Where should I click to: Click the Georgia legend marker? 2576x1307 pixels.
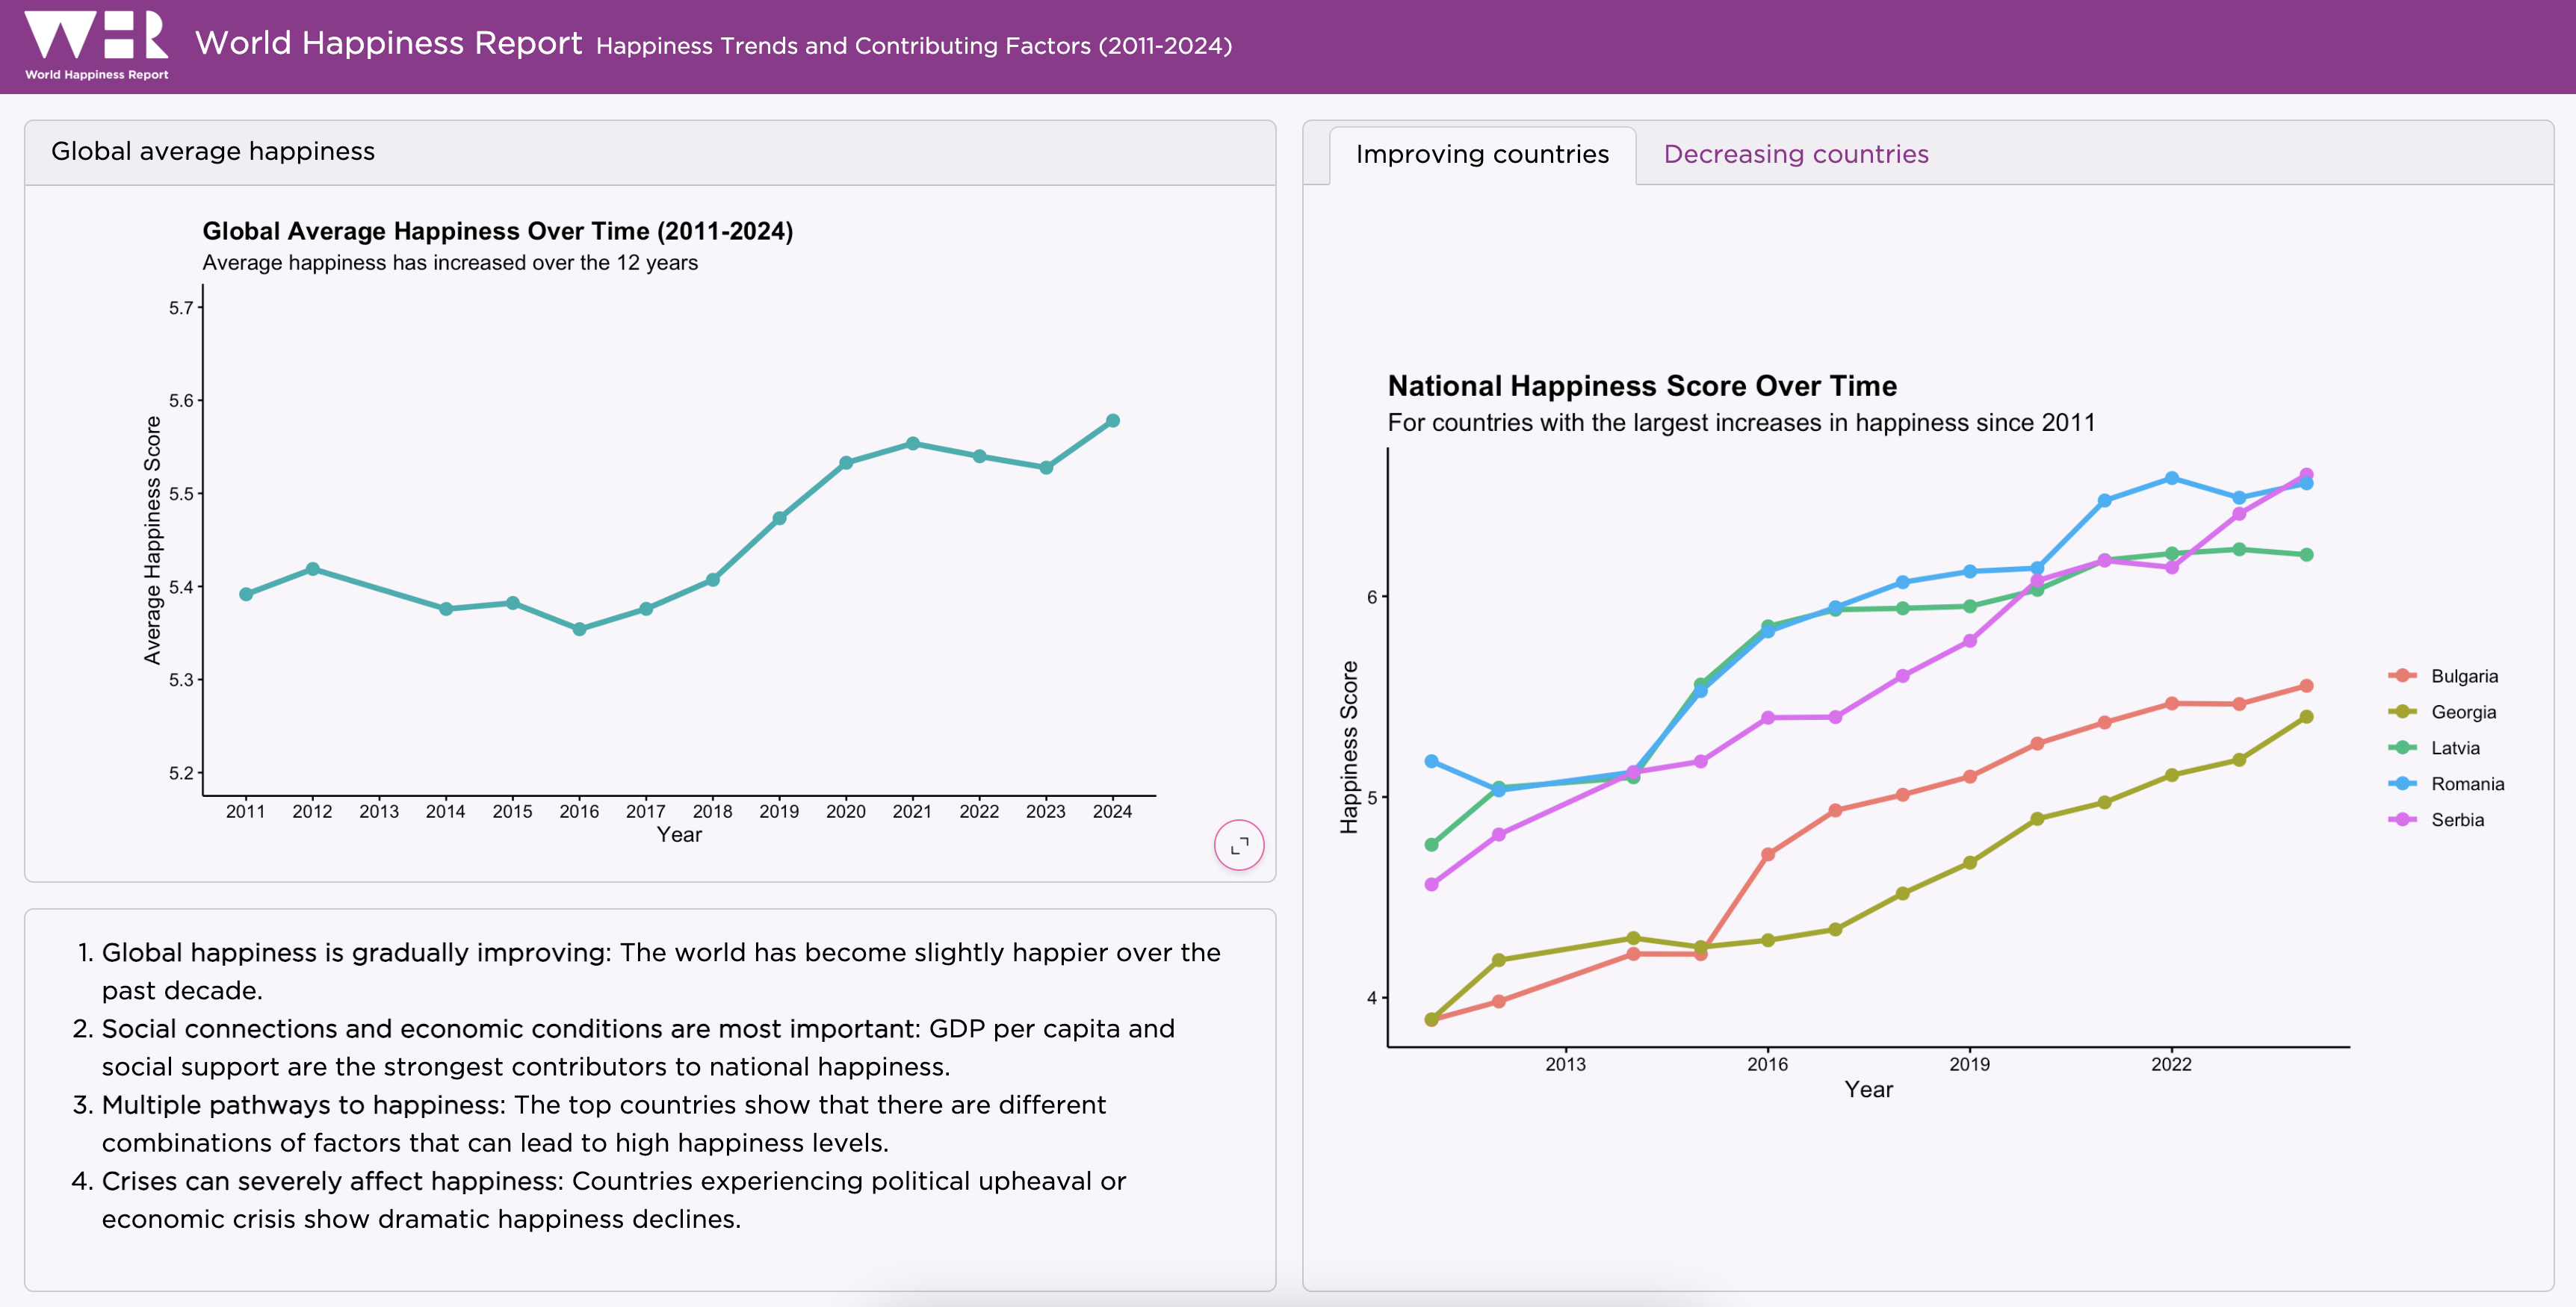2401,712
